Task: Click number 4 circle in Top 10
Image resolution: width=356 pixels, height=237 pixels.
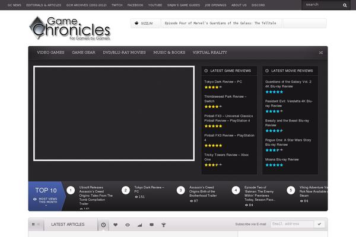Action: [x=236, y=190]
